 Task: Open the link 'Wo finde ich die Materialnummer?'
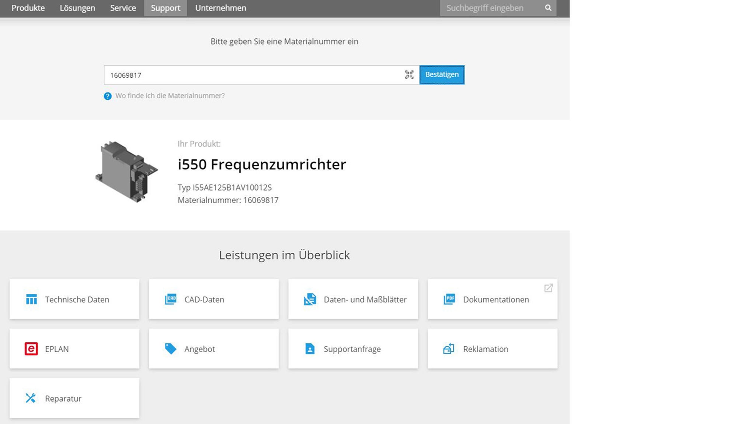[170, 96]
